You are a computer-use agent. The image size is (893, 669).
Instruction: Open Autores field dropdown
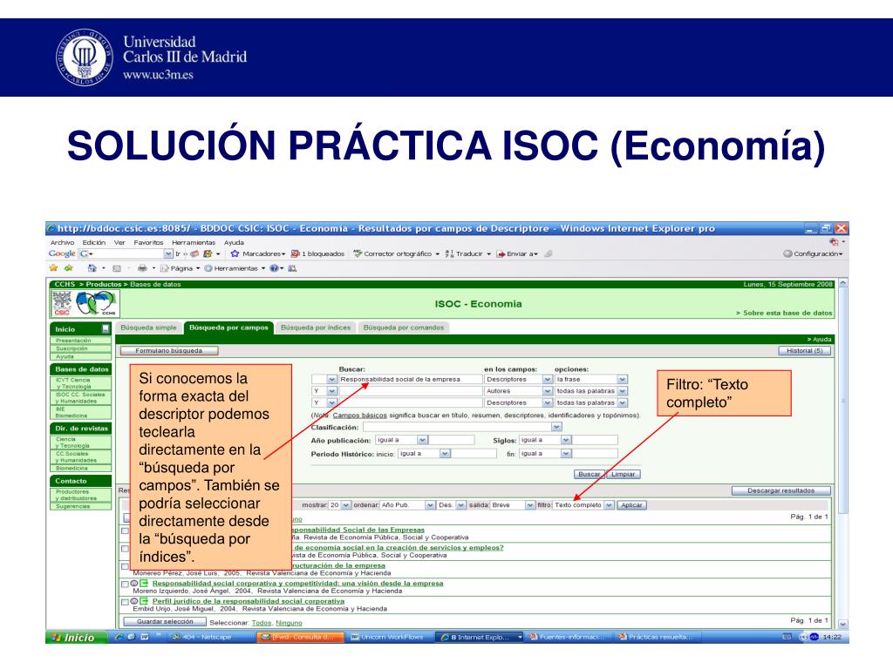(x=548, y=391)
